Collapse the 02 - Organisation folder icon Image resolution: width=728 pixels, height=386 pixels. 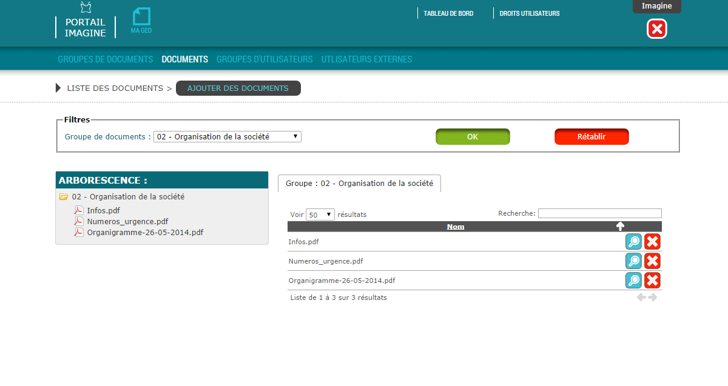click(x=64, y=197)
